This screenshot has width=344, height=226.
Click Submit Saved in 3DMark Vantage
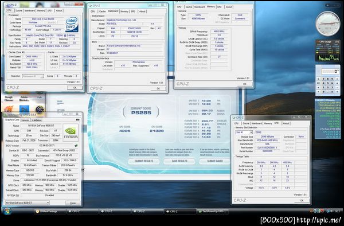[215, 161]
